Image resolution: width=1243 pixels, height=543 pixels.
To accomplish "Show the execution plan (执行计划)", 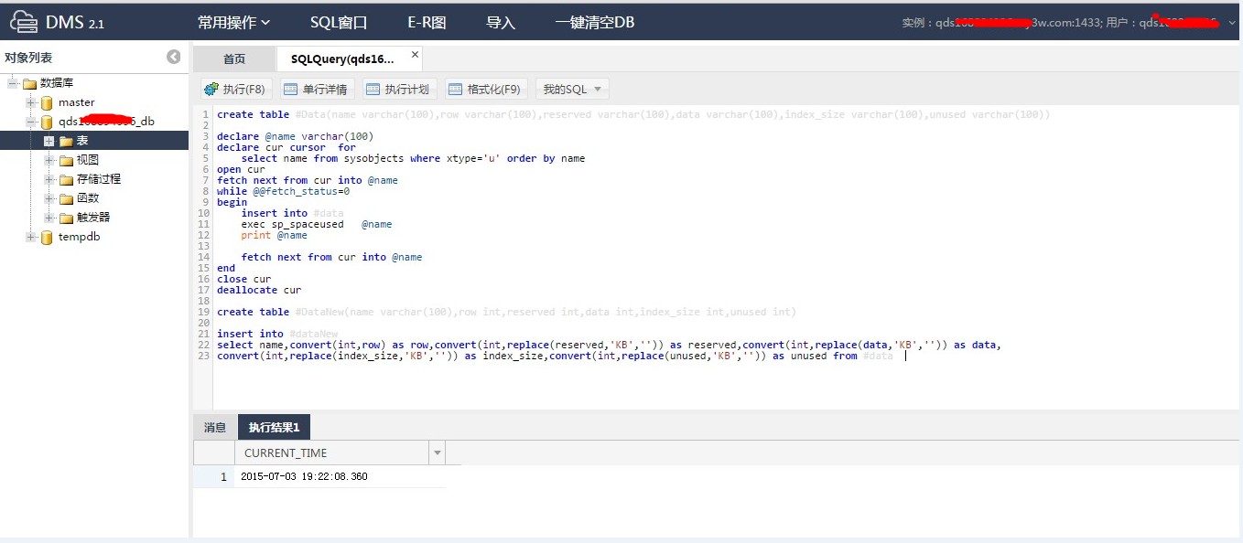I will (x=397, y=90).
